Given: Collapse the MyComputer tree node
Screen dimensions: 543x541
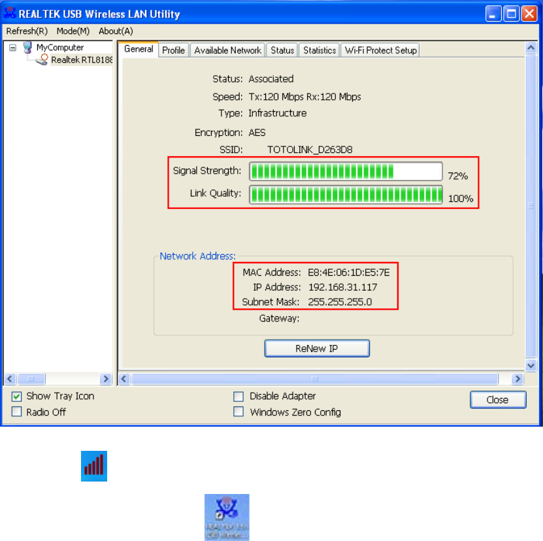Looking at the screenshot, I should click(x=13, y=48).
